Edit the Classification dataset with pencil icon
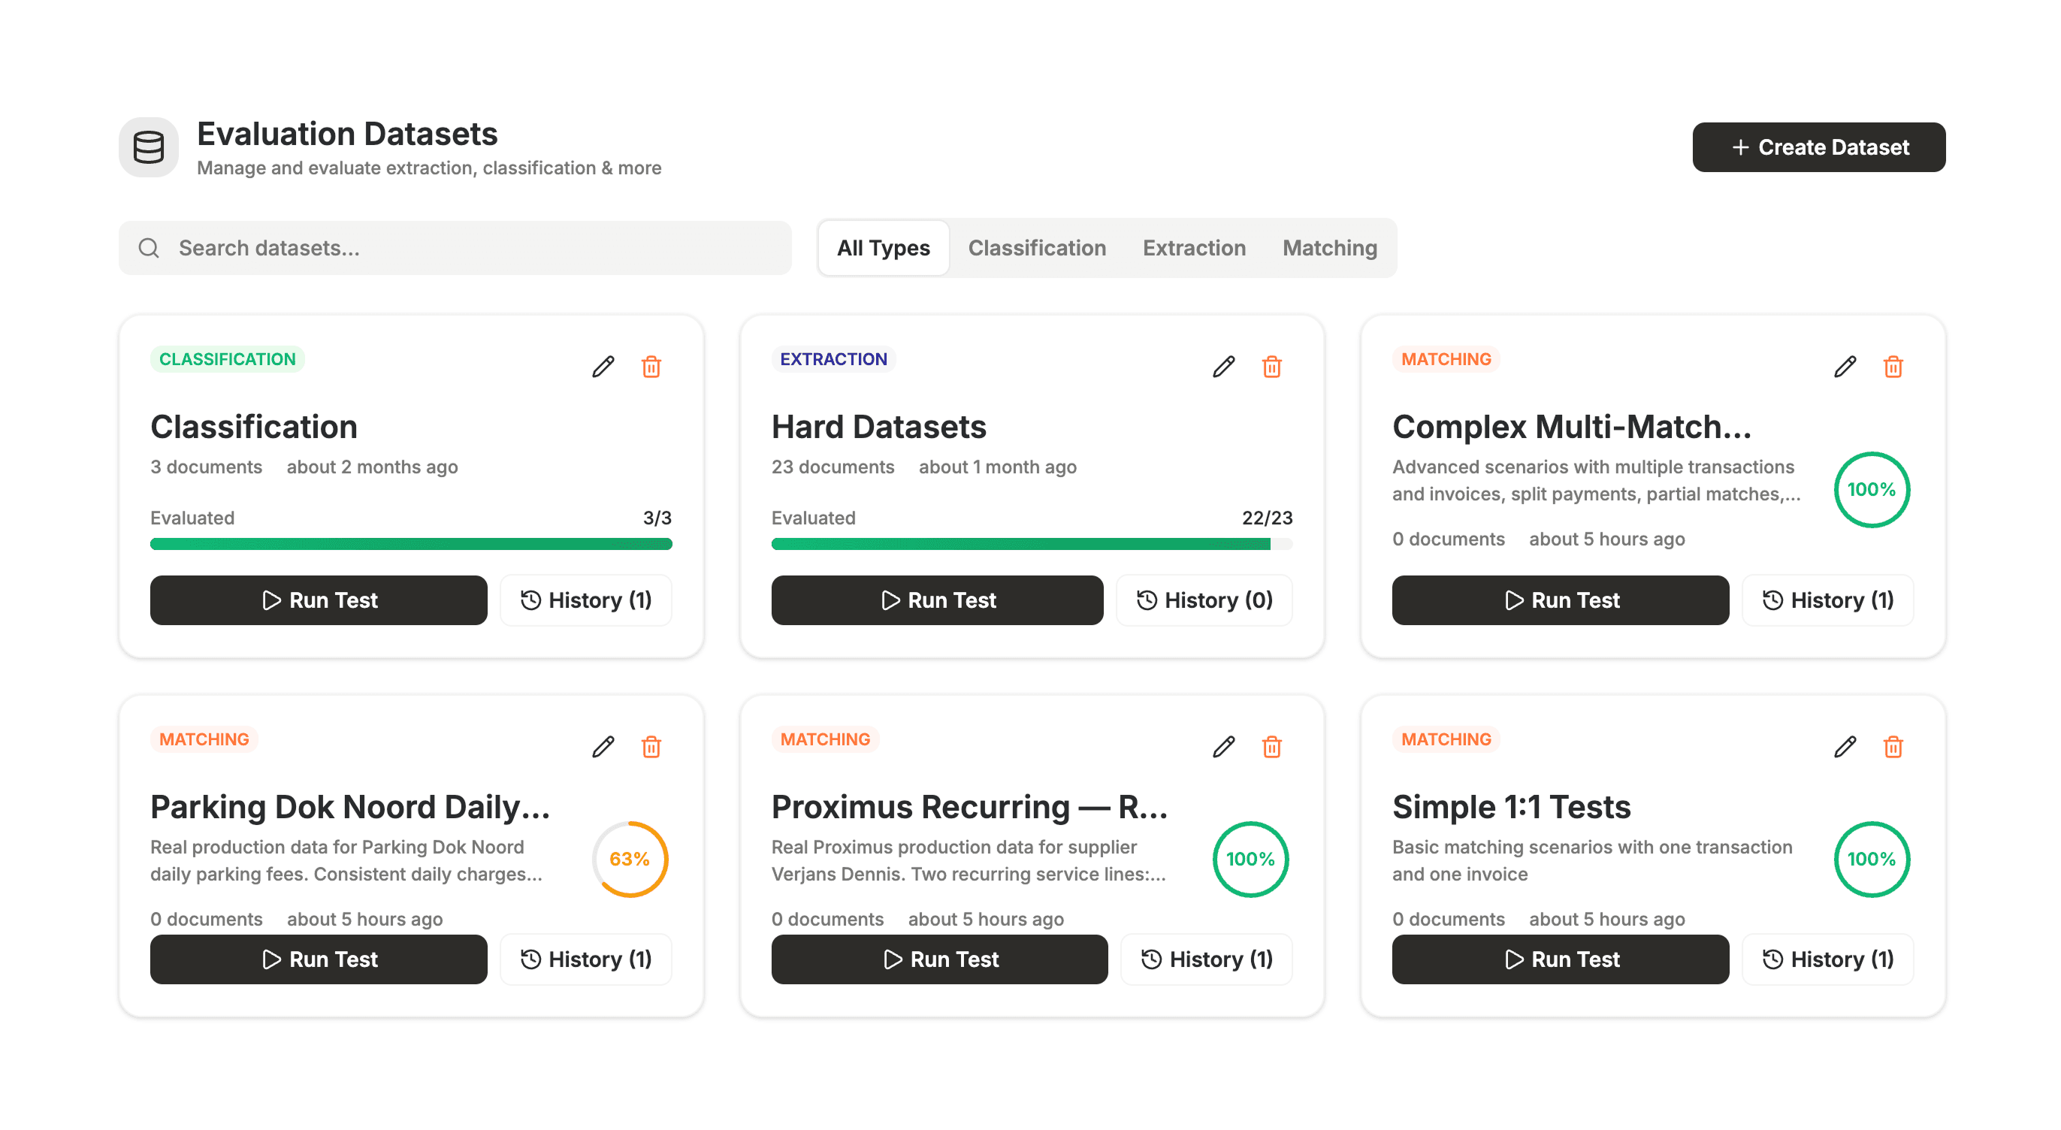This screenshot has width=2061, height=1130. 603,367
